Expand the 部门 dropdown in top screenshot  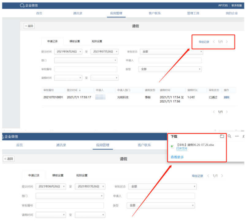coord(86,60)
